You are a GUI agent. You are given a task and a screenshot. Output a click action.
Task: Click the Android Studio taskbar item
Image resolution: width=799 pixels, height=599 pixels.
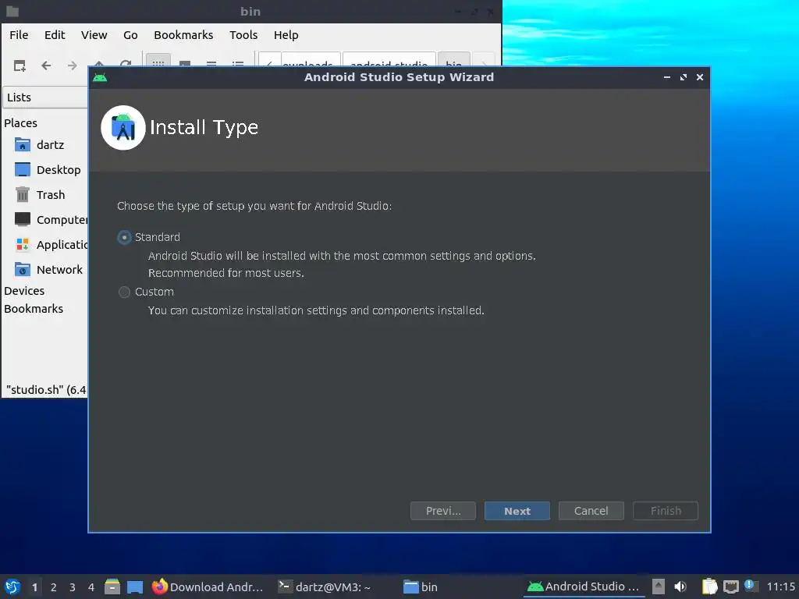583,587
